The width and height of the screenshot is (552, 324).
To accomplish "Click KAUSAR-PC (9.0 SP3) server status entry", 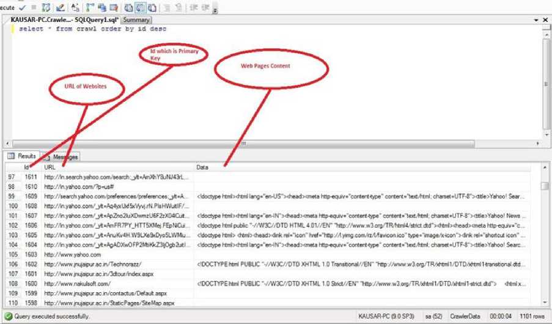I will [386, 316].
